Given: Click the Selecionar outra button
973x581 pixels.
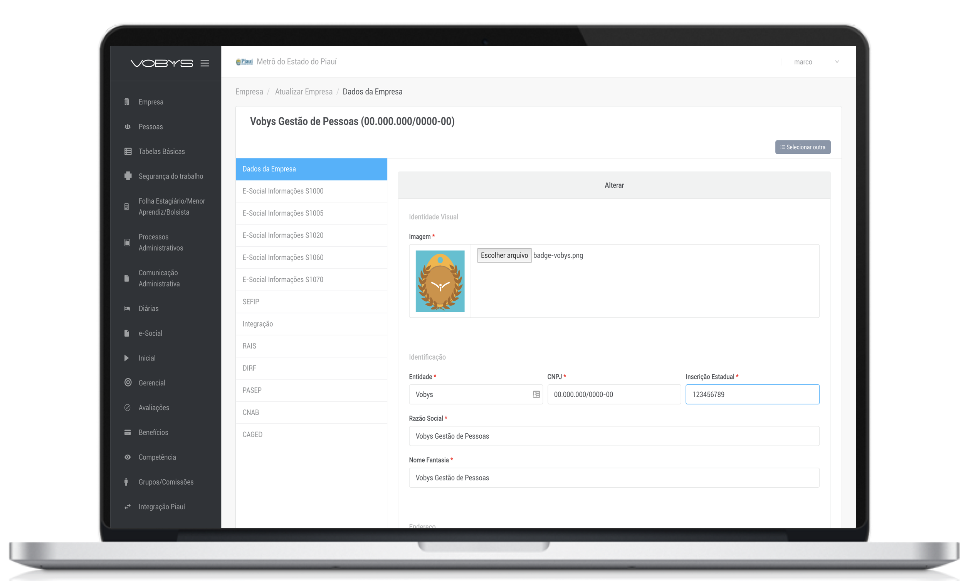Looking at the screenshot, I should point(802,147).
